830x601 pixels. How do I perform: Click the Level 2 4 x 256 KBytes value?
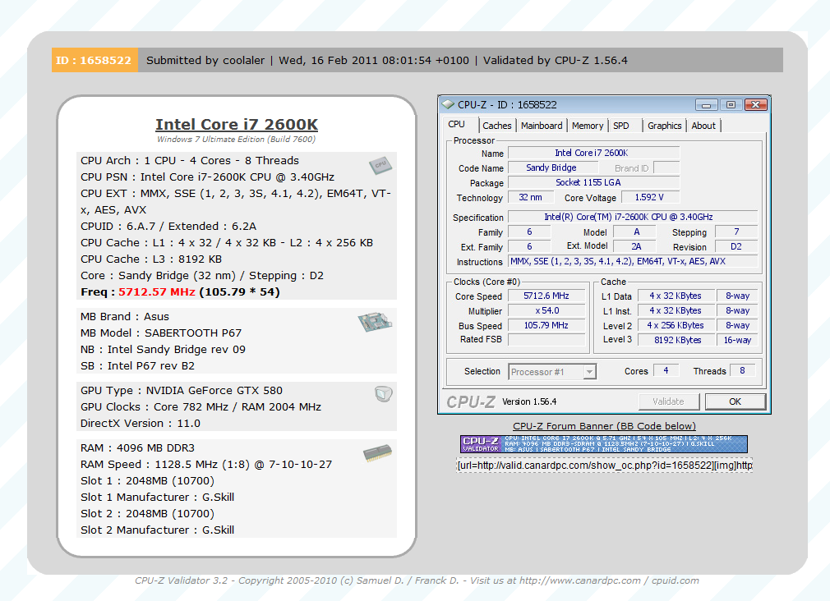point(676,325)
